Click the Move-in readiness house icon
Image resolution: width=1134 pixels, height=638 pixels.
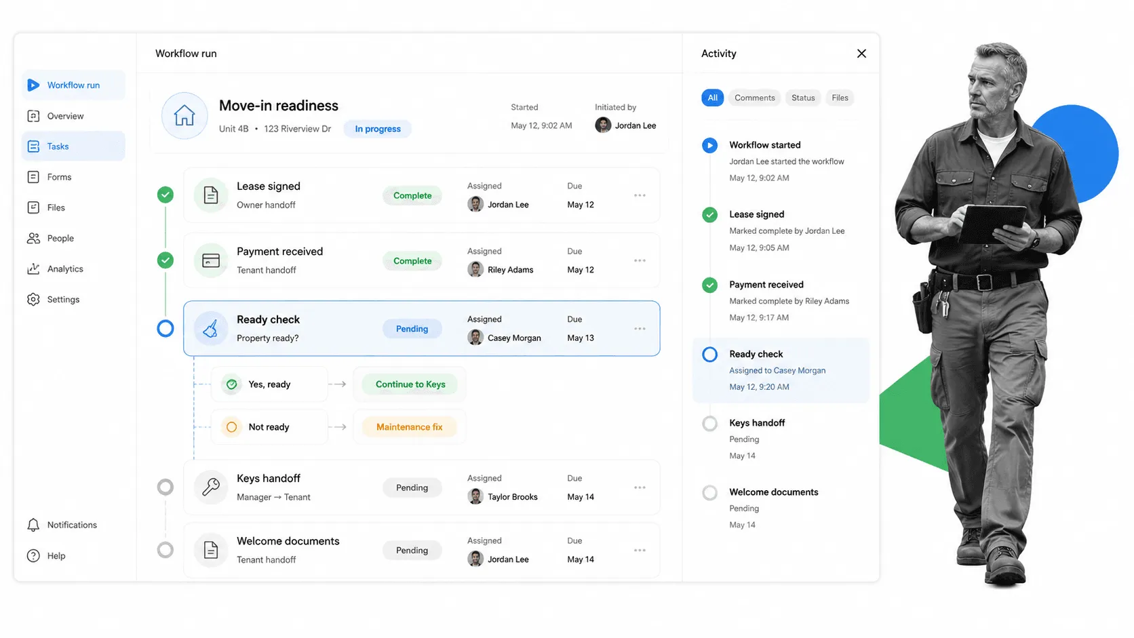tap(184, 116)
